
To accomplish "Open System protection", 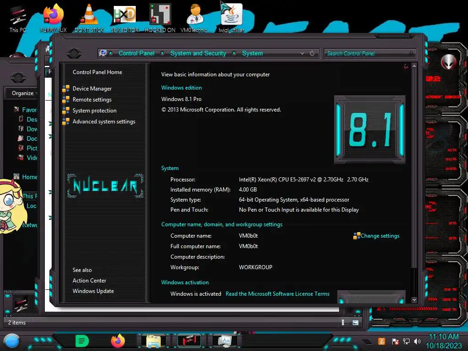I will pos(94,111).
